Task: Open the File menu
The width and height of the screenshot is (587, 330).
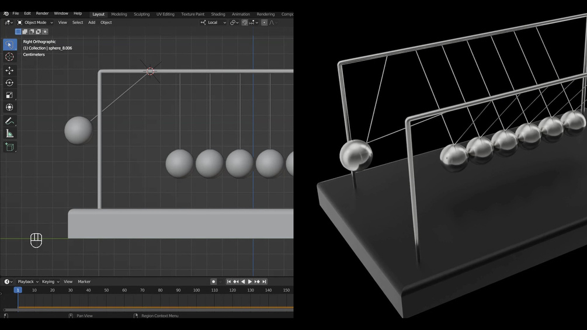Action: point(16,13)
